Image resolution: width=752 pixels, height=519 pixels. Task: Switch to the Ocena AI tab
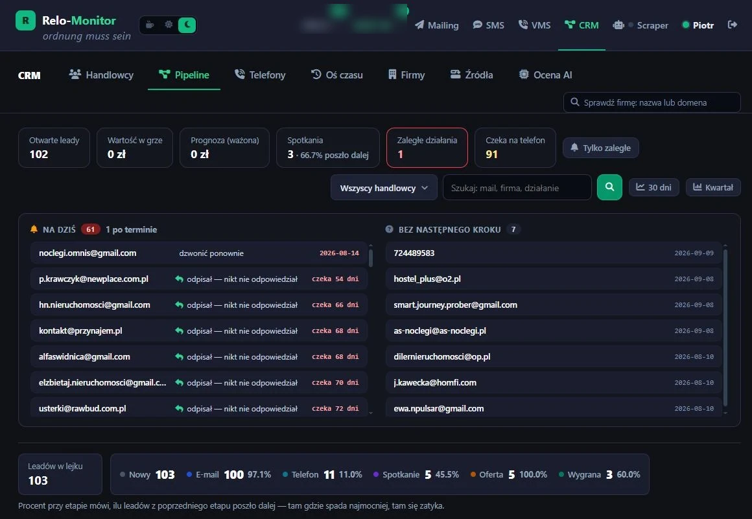click(545, 75)
